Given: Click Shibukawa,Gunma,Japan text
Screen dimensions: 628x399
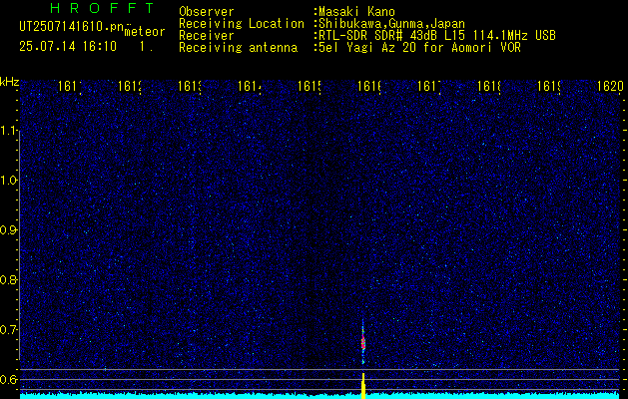Looking at the screenshot, I should click(x=391, y=24).
